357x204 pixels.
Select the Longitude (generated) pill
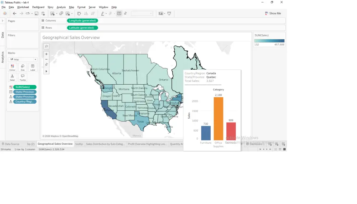pos(82,20)
